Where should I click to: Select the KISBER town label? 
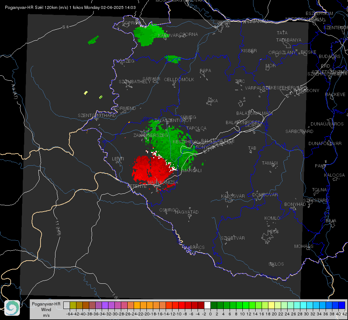click(x=249, y=50)
